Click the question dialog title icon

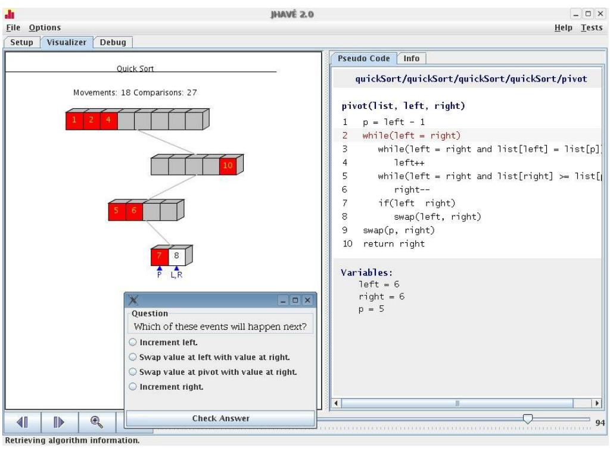(x=133, y=300)
